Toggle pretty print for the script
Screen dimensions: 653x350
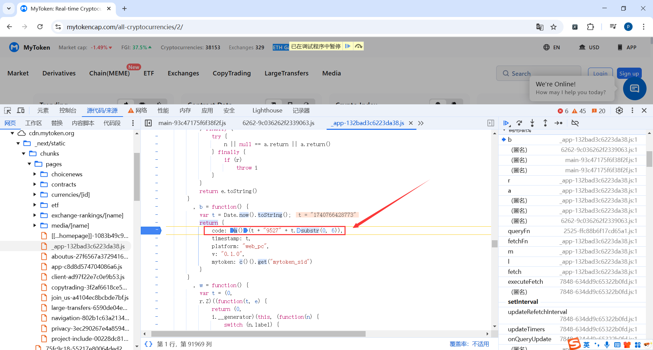click(x=148, y=344)
